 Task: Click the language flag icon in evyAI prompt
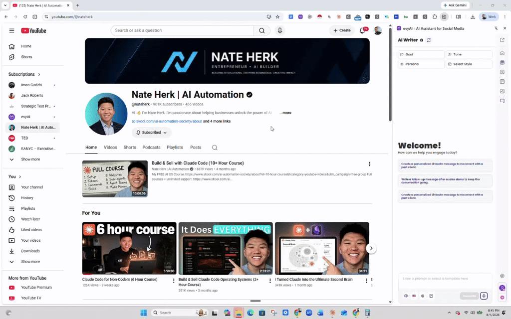click(x=414, y=296)
